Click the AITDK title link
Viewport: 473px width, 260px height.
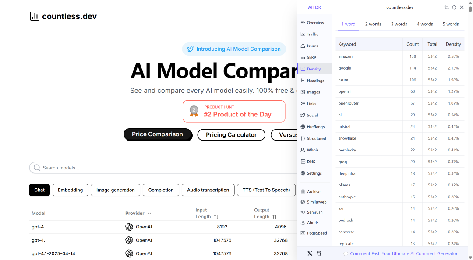[314, 7]
